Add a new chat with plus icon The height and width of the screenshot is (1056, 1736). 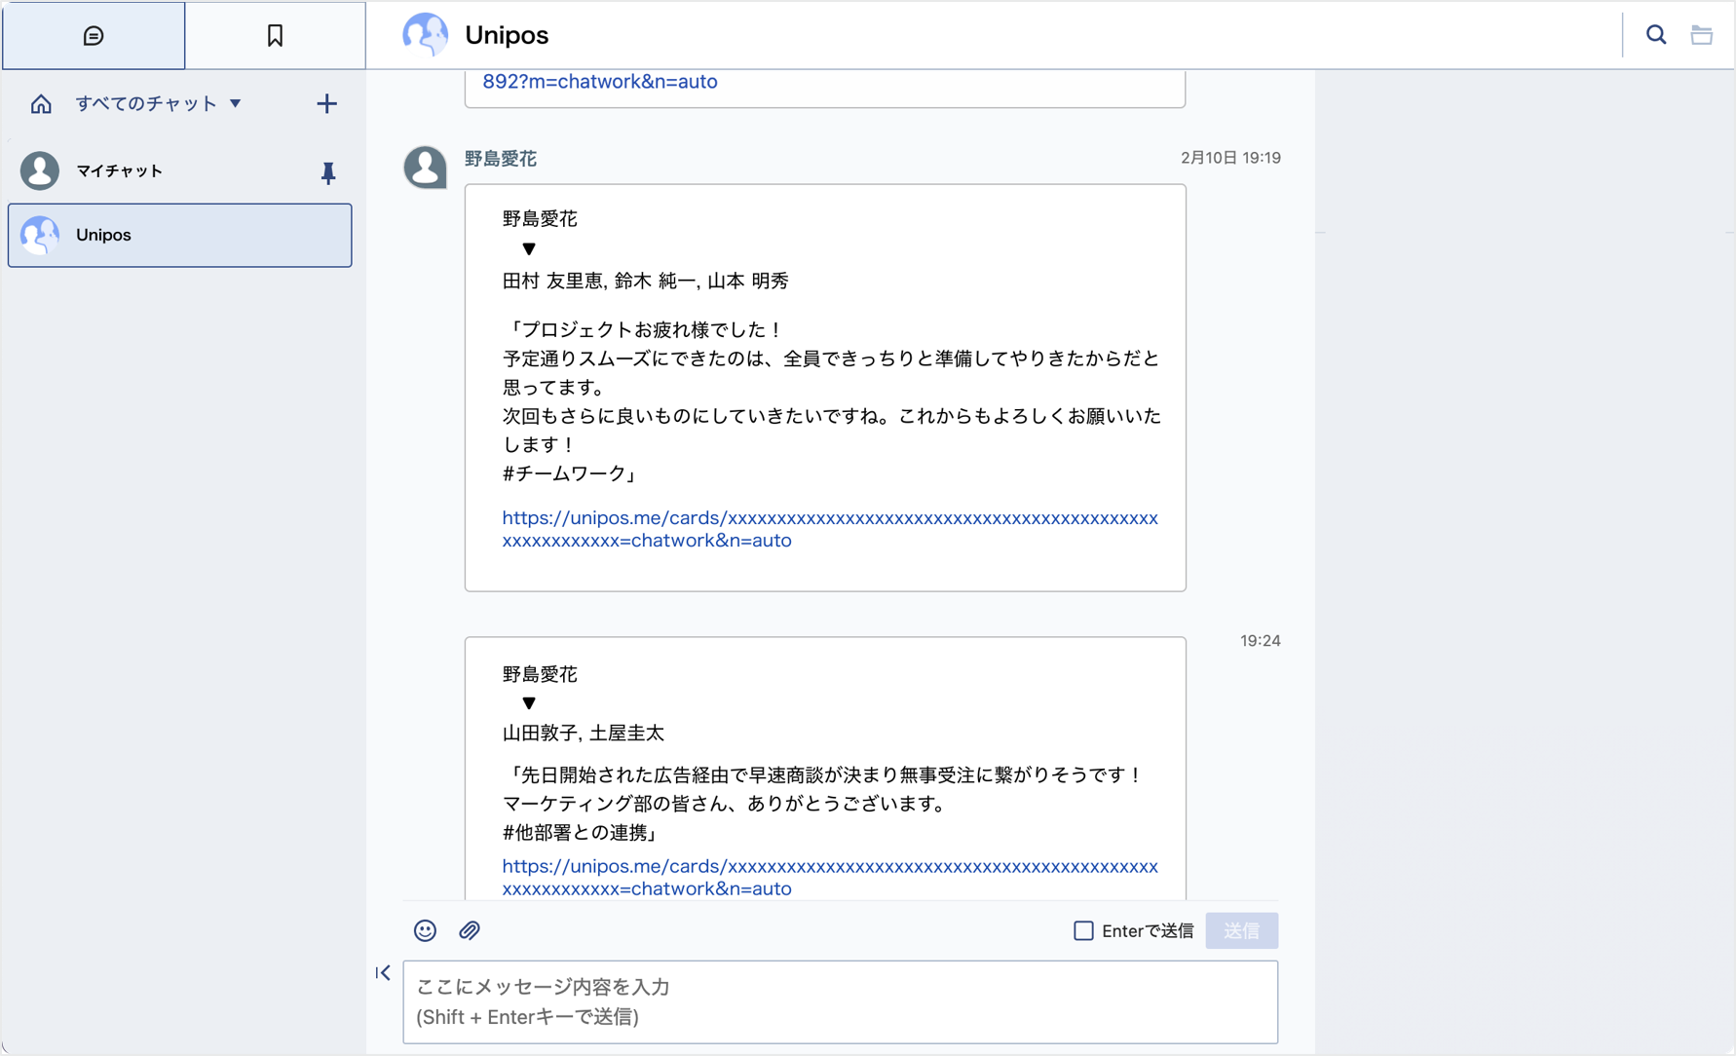(326, 103)
